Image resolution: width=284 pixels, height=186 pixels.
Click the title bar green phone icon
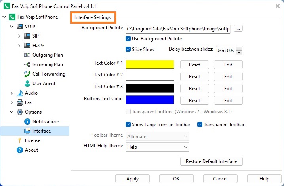[7, 6]
